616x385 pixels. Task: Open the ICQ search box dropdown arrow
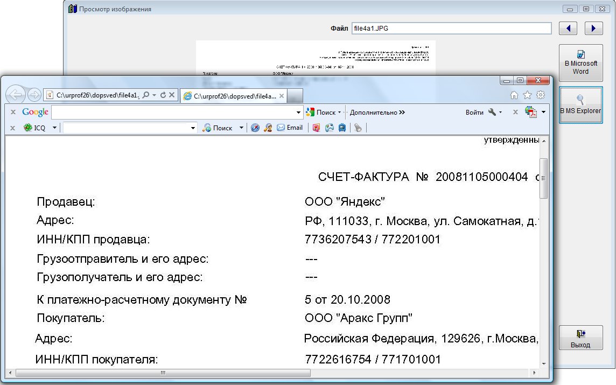pos(193,128)
